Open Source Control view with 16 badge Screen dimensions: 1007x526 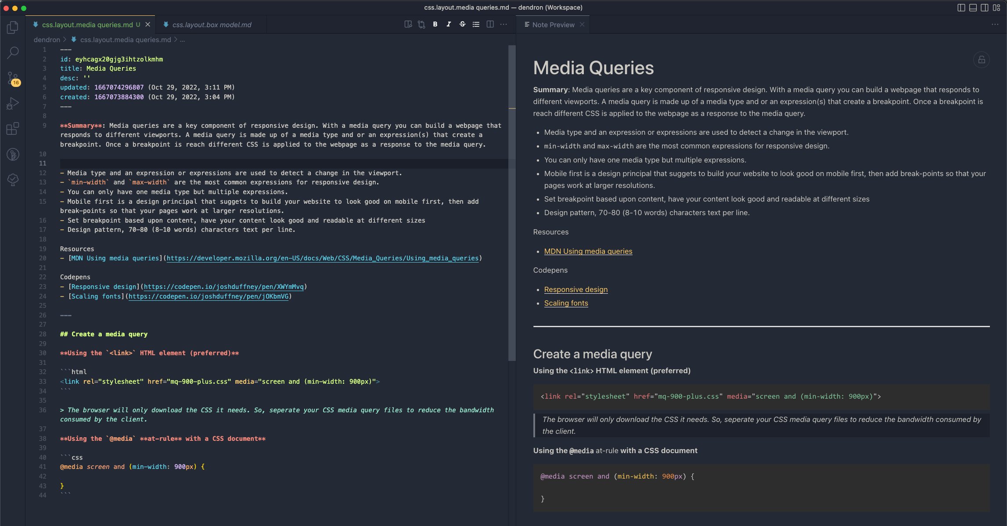tap(13, 79)
